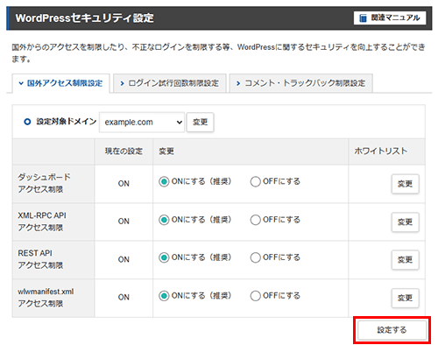Click the 設定対象ドメイン label

67,122
